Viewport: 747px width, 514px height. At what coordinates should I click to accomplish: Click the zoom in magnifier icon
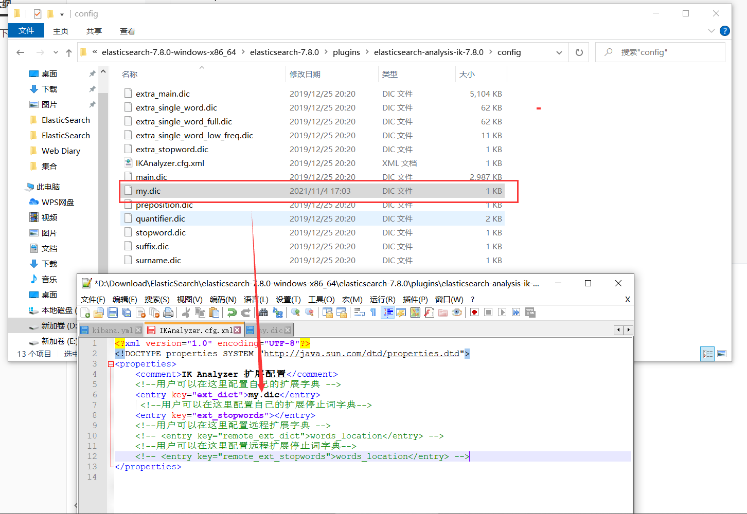pyautogui.click(x=295, y=313)
